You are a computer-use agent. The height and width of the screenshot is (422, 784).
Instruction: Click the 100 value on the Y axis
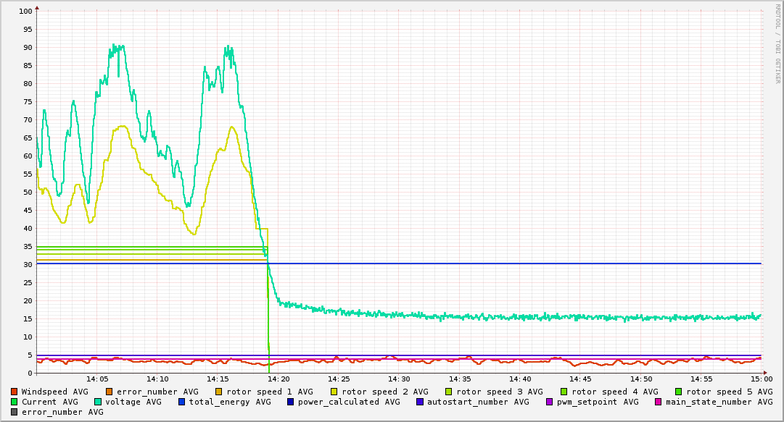coord(25,12)
